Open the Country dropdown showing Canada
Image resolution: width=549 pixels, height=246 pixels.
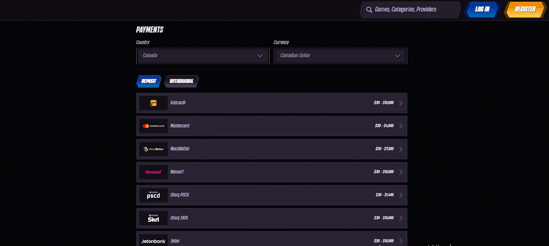(203, 56)
